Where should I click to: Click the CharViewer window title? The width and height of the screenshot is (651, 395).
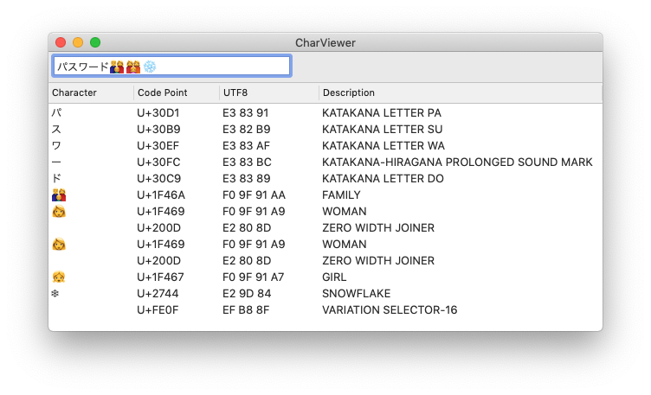pyautogui.click(x=325, y=42)
